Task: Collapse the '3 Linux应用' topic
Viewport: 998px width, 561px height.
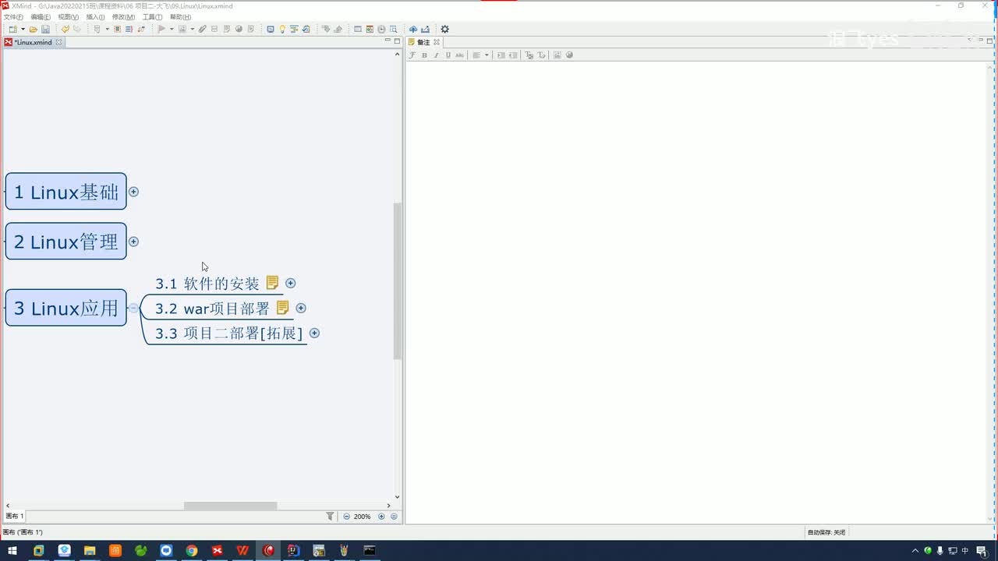Action: click(133, 308)
